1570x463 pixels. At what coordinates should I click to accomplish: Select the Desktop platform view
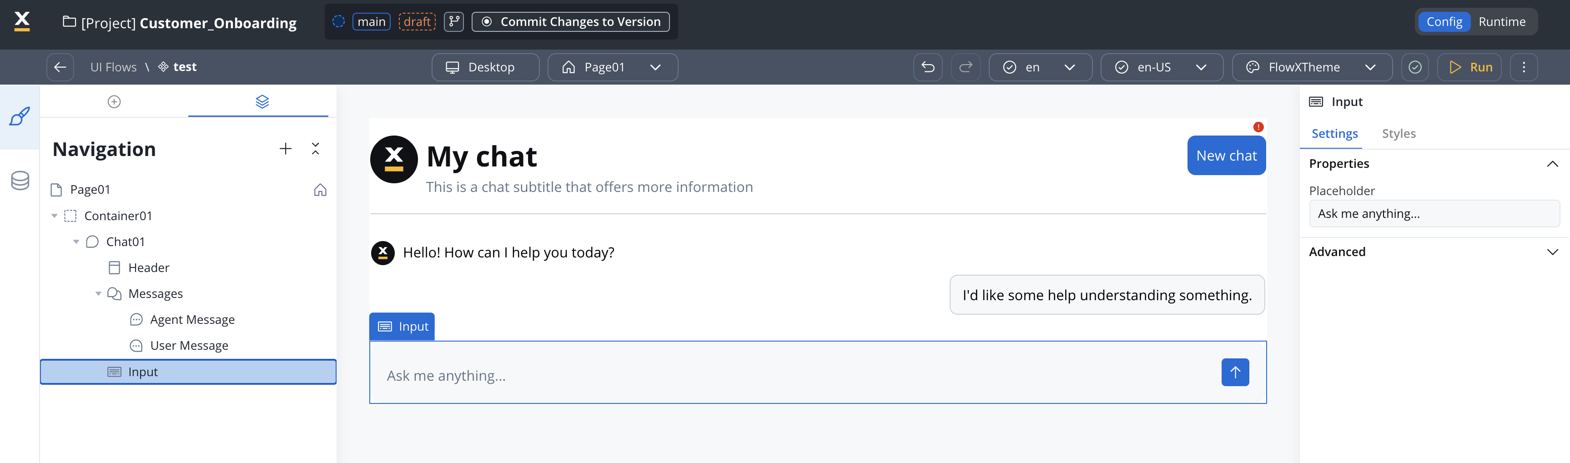(485, 67)
